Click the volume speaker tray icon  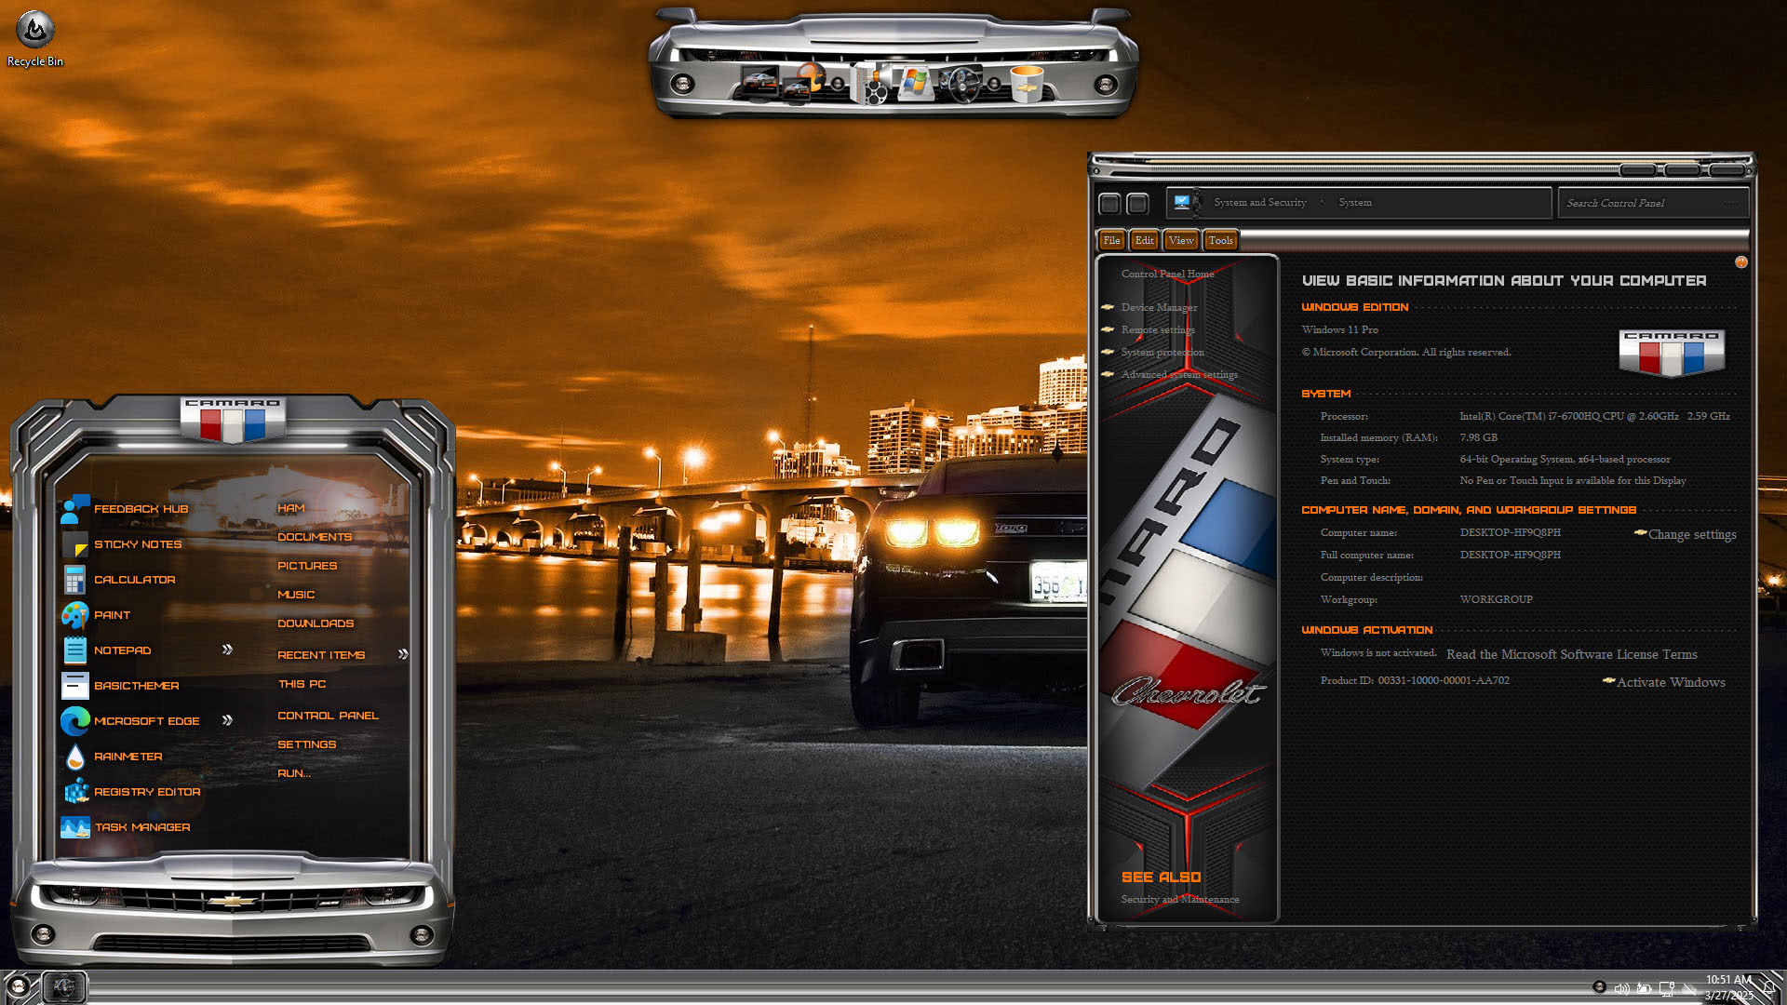(x=1621, y=988)
